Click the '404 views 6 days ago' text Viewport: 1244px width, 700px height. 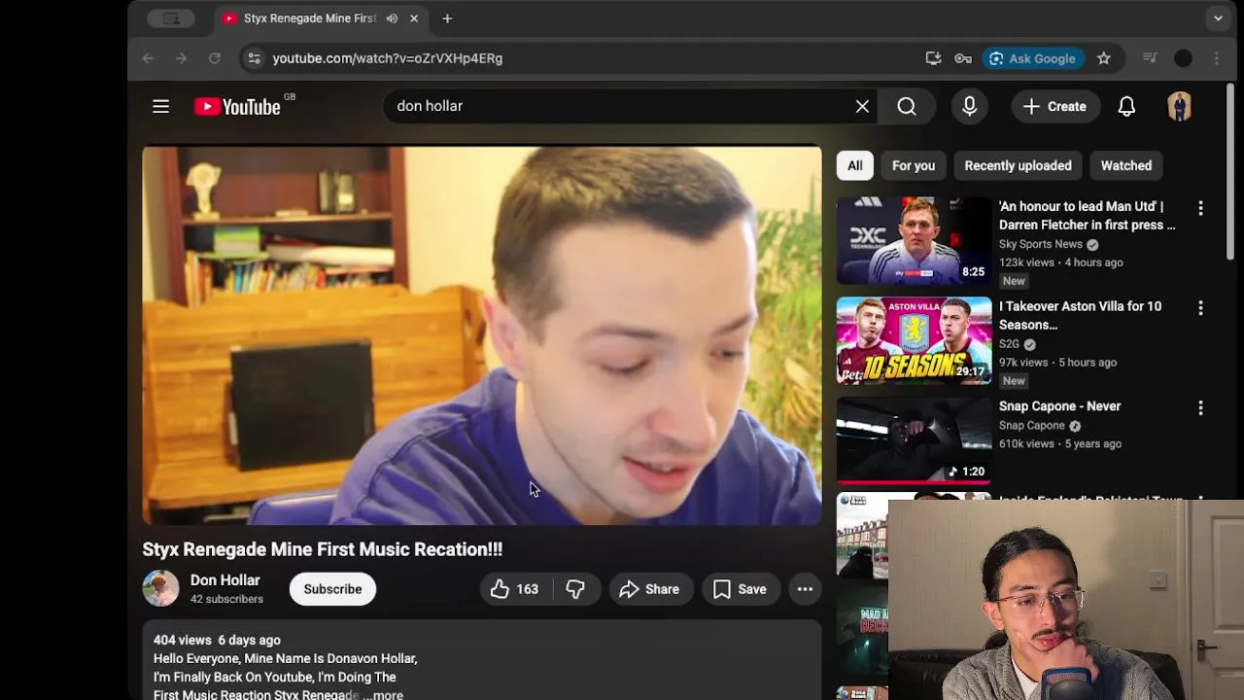coord(217,640)
